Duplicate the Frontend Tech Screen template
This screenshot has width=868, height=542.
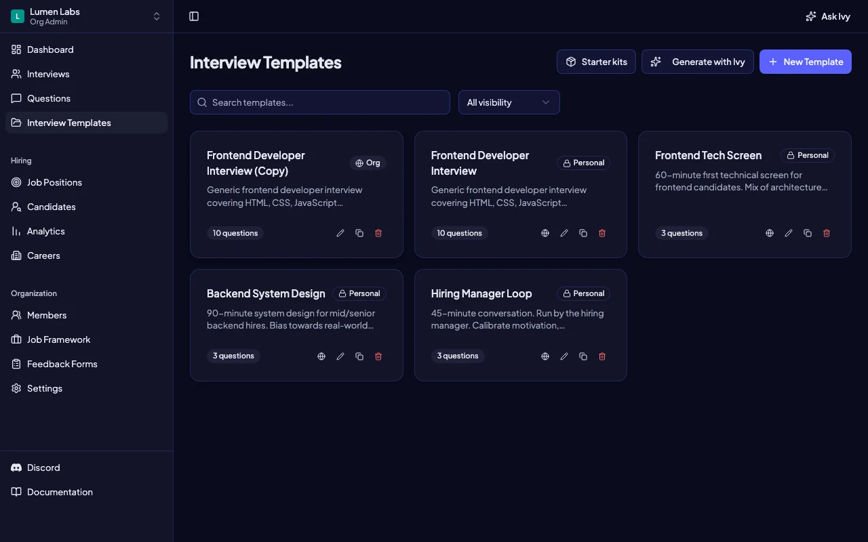pos(808,233)
